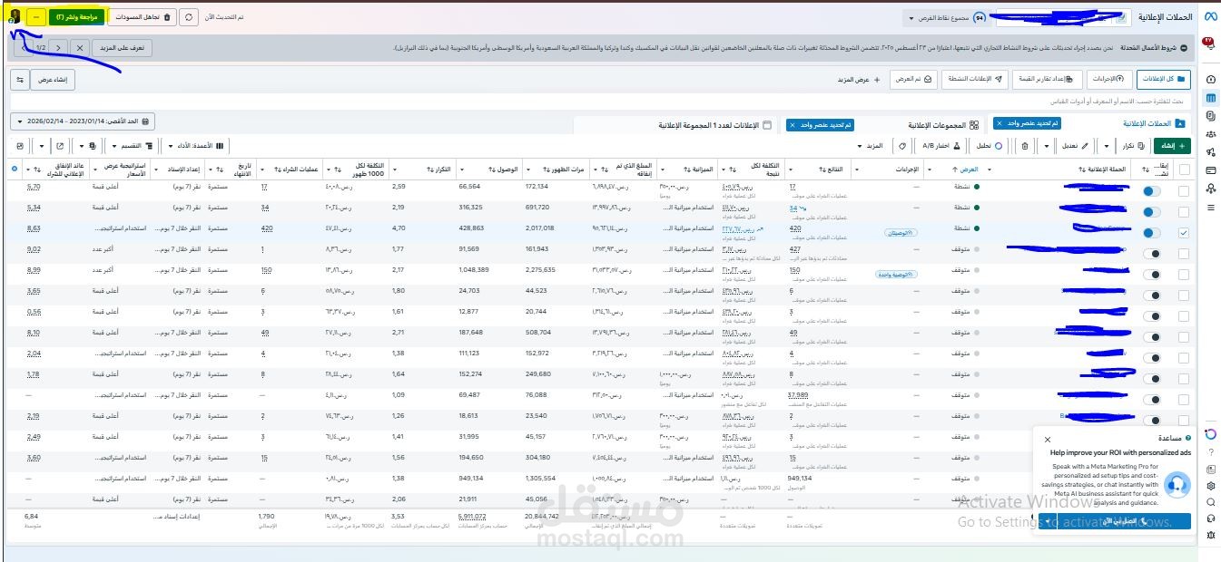The image size is (1221, 562).
Task: Select checkbox of first row, 66,564 reach
Action: pos(1183,191)
